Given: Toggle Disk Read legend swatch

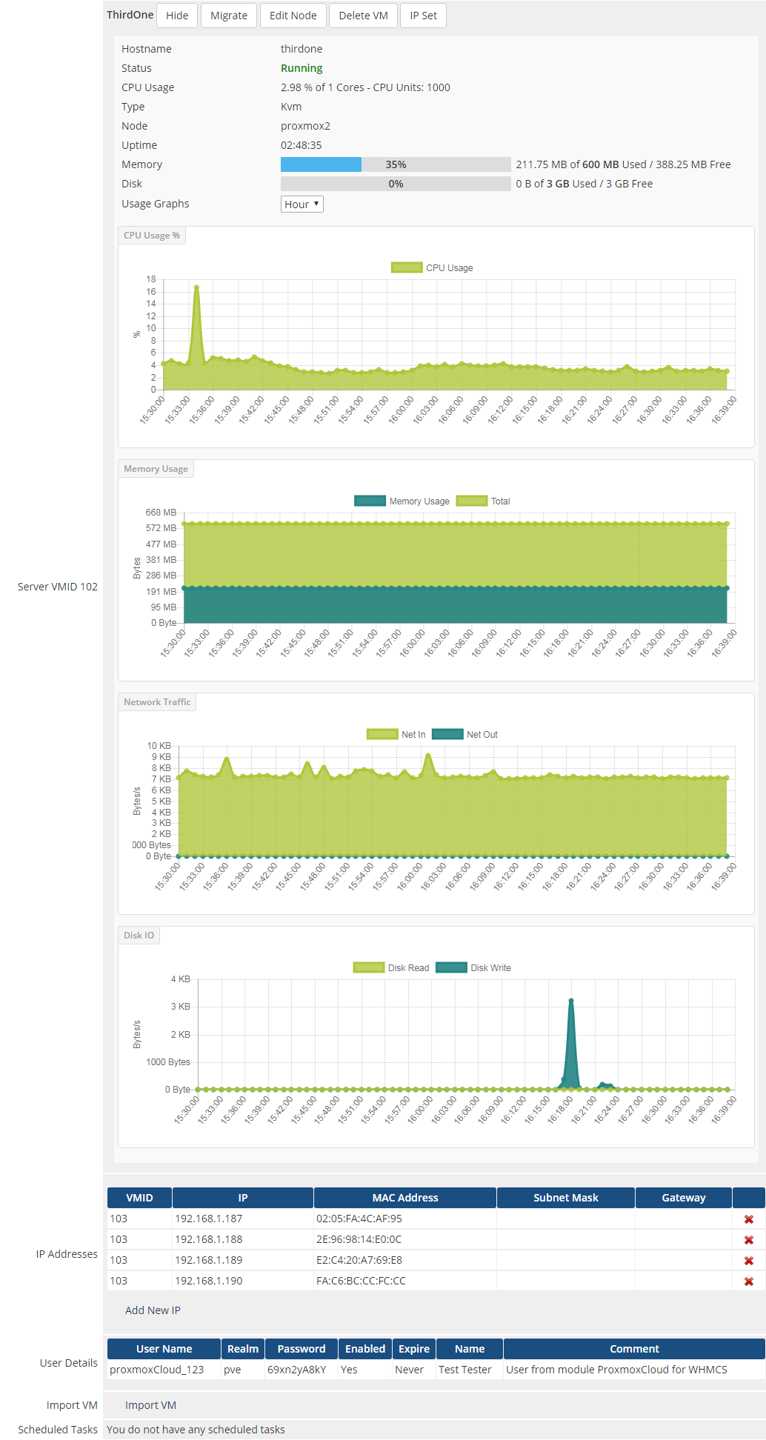Looking at the screenshot, I should click(x=369, y=967).
